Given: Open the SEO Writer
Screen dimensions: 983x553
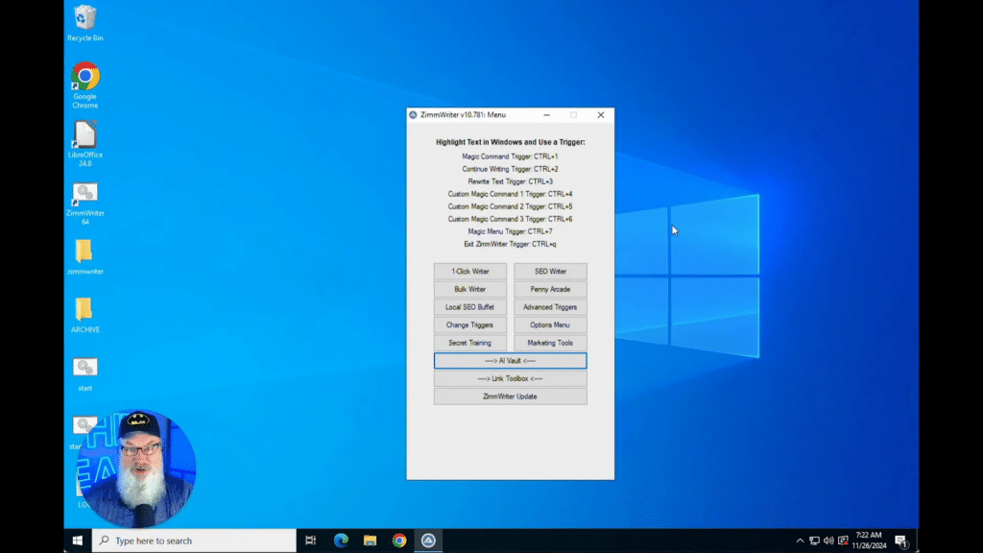Looking at the screenshot, I should (550, 272).
